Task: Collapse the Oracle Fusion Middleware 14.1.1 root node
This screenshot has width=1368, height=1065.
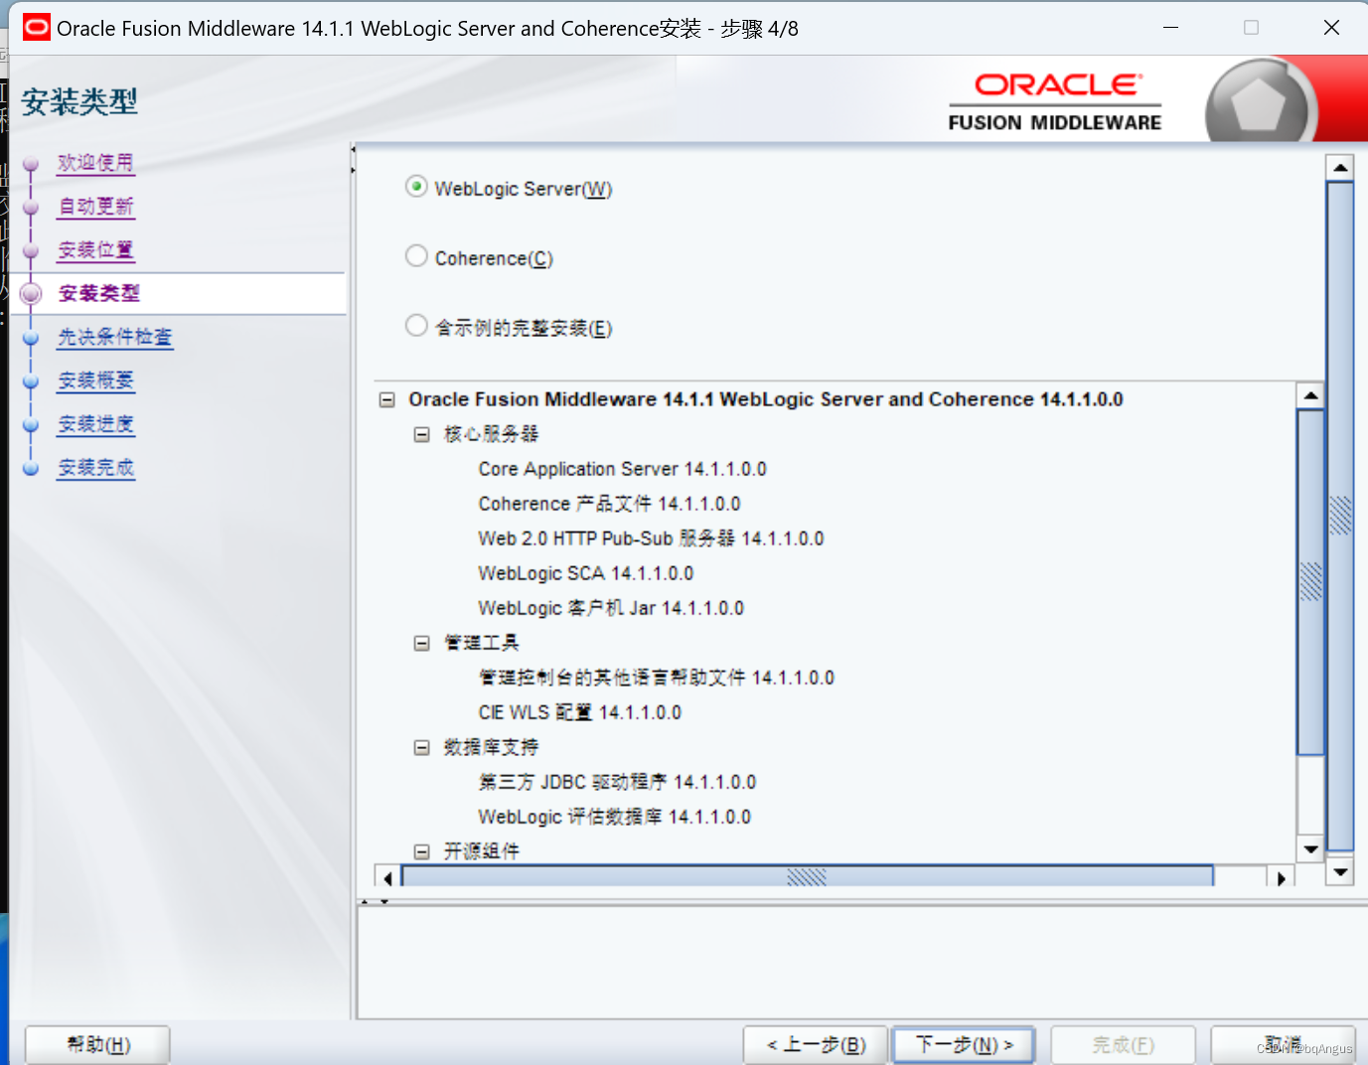Action: (386, 399)
